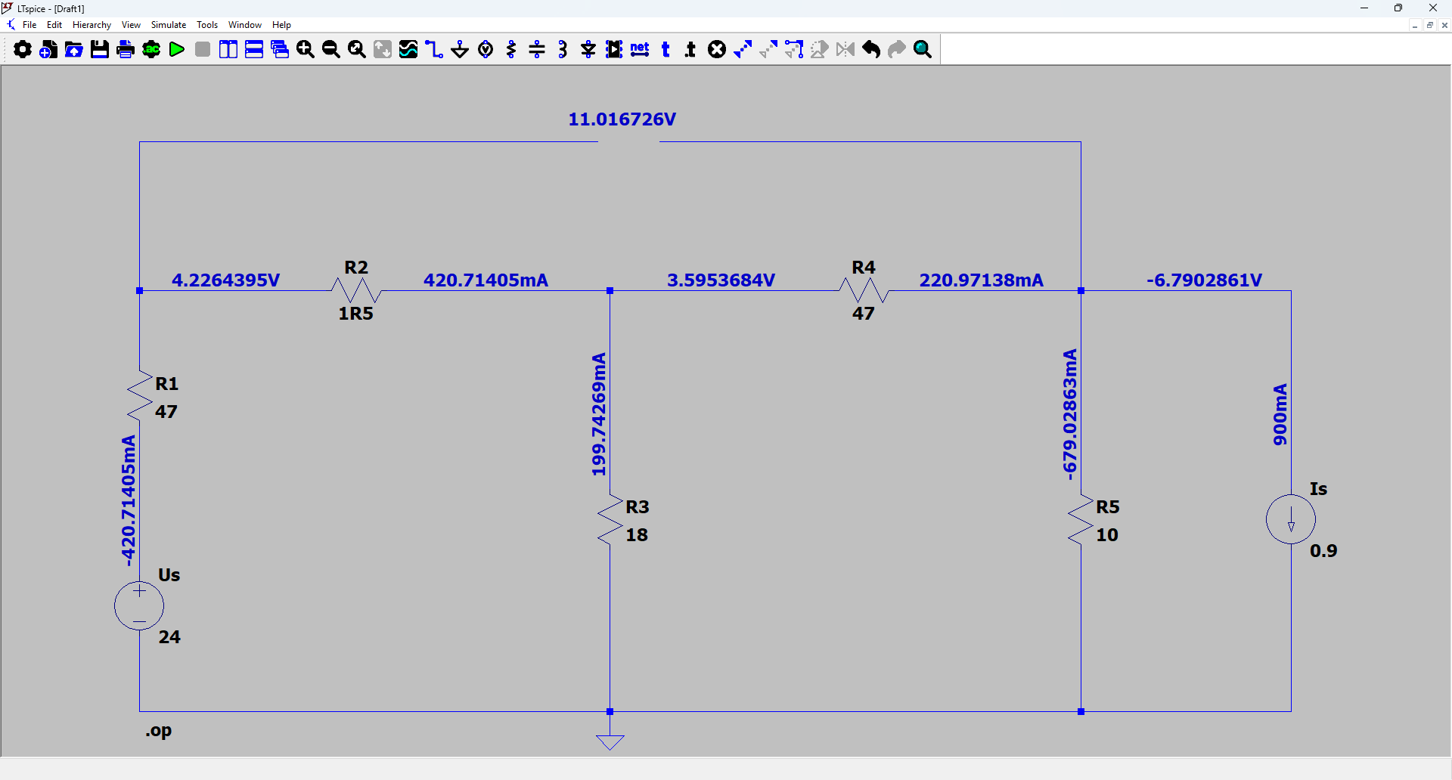The width and height of the screenshot is (1452, 780).
Task: Choose the Diode component tool
Action: click(x=588, y=50)
